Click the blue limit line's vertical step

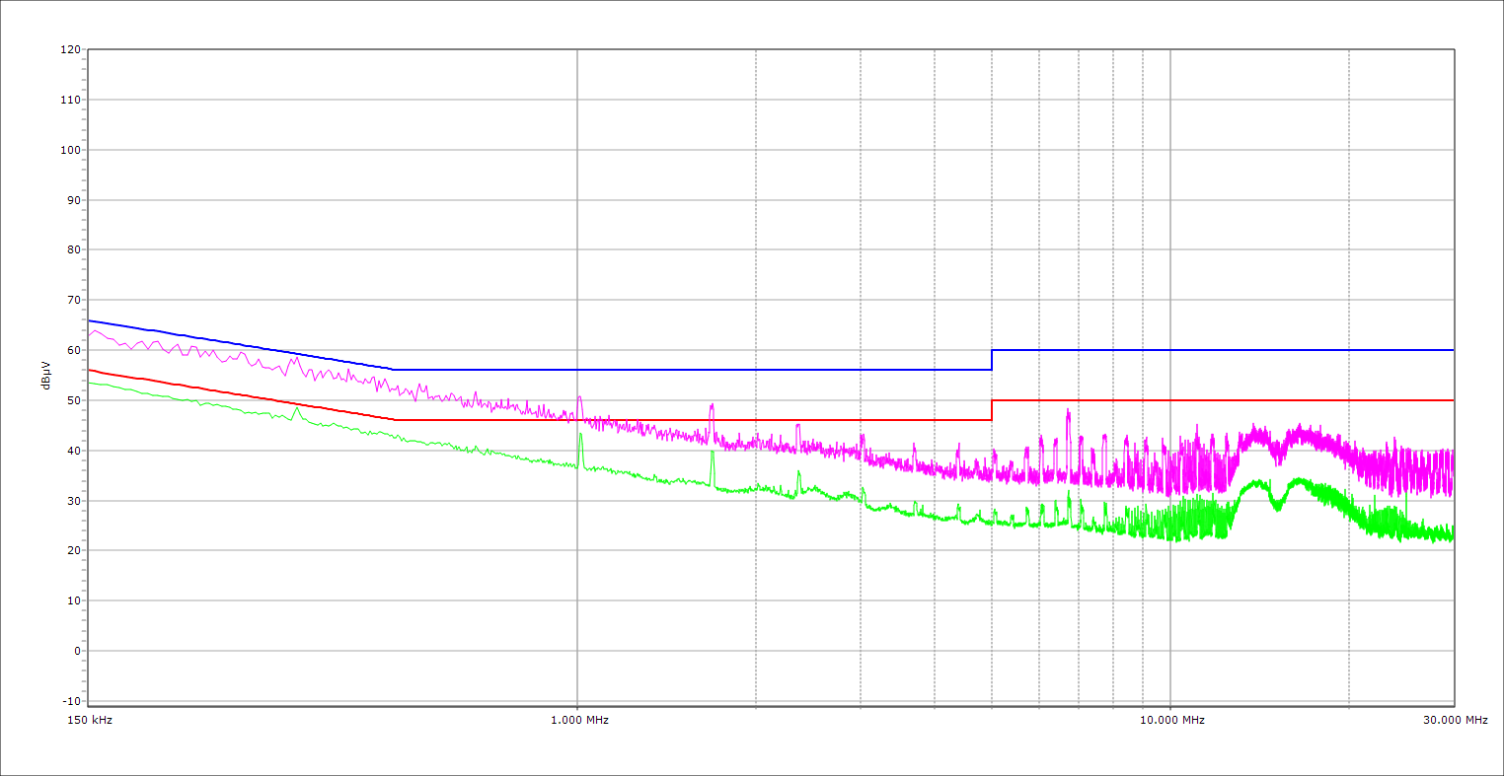[992, 360]
